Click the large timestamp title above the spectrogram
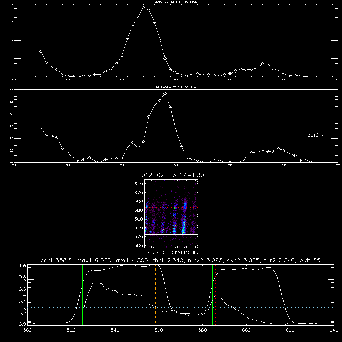 click(x=171, y=175)
